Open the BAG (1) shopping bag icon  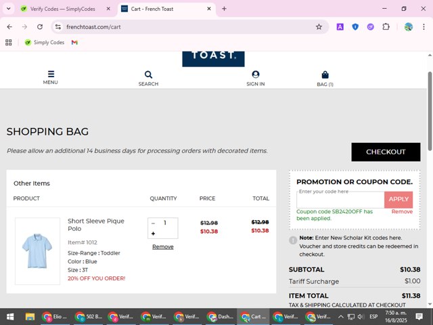[x=325, y=75]
